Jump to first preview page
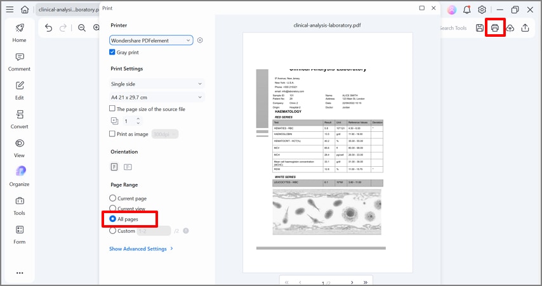Image resolution: width=542 pixels, height=286 pixels. coord(287,282)
